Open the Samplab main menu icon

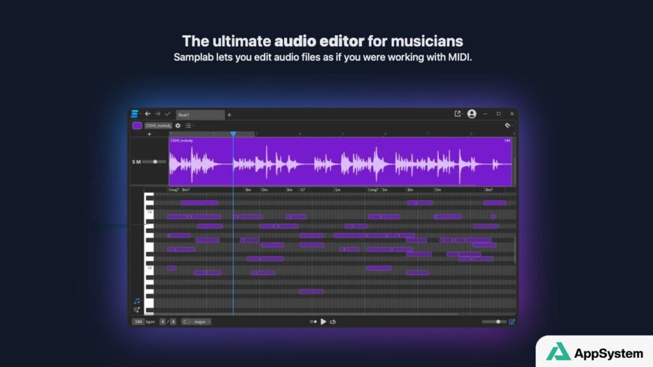click(x=135, y=113)
